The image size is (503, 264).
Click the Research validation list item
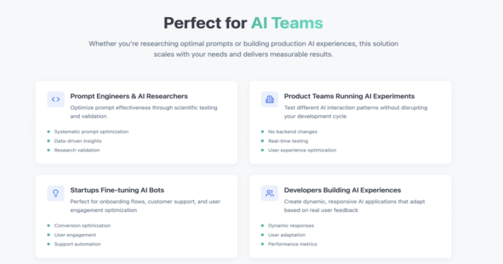click(x=77, y=150)
